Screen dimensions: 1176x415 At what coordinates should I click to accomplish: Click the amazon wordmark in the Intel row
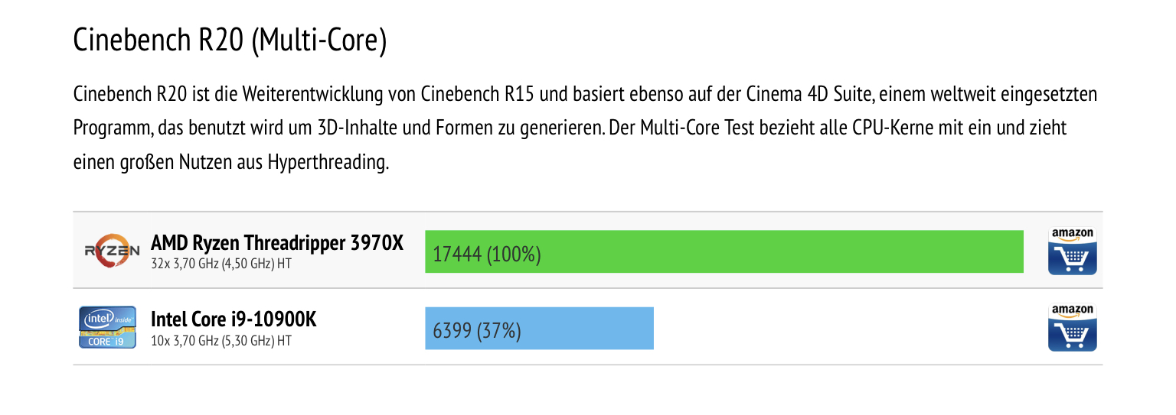click(x=1072, y=311)
